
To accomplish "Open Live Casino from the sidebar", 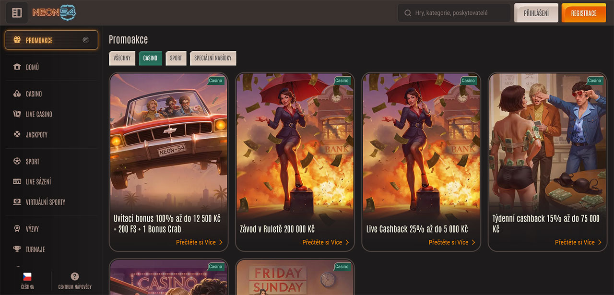I will click(51, 114).
